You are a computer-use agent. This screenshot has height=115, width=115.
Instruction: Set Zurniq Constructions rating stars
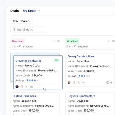(85, 76)
